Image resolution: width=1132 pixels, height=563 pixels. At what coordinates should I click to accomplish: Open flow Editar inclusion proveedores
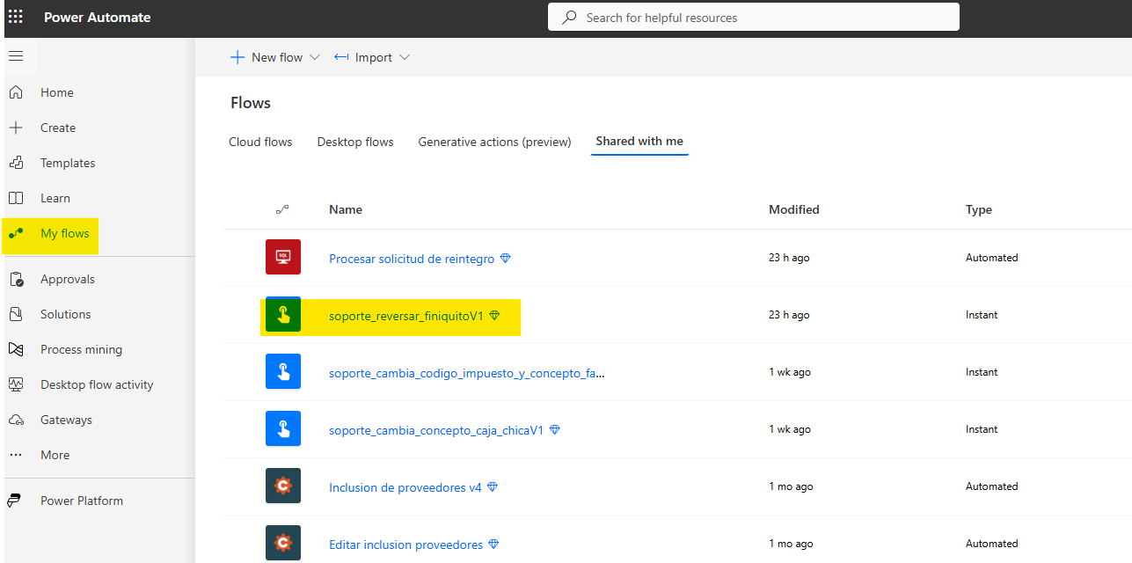(406, 545)
